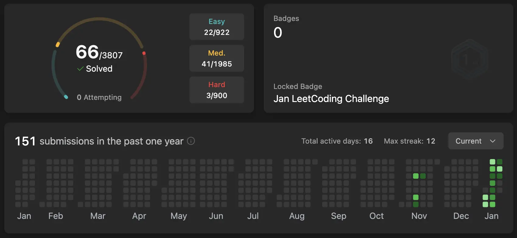Click the info icon beside submissions heading
Image resolution: width=517 pixels, height=238 pixels.
coord(191,141)
